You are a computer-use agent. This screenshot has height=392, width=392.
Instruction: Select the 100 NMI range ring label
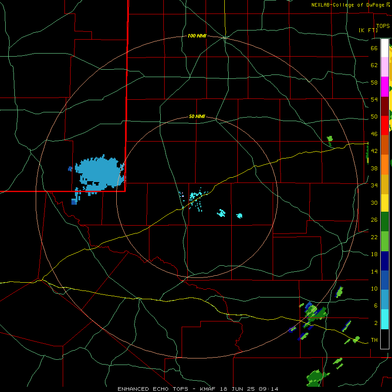coord(197,36)
